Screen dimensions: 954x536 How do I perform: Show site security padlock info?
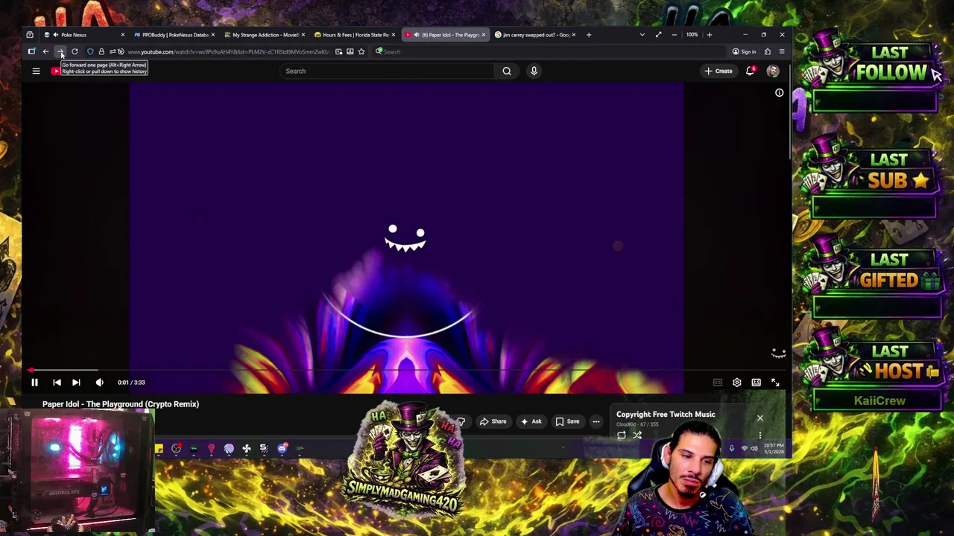[101, 52]
